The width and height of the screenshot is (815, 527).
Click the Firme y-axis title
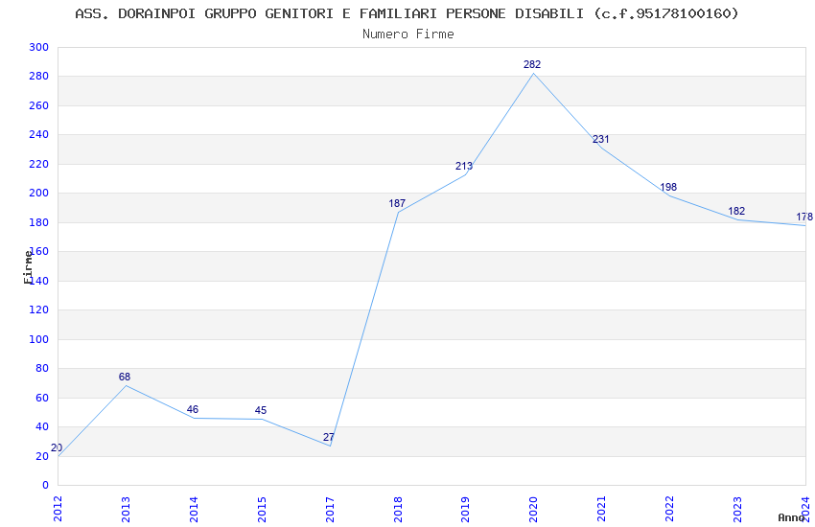(28, 267)
